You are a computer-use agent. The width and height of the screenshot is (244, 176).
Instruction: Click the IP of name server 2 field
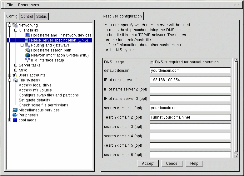(x=190, y=89)
